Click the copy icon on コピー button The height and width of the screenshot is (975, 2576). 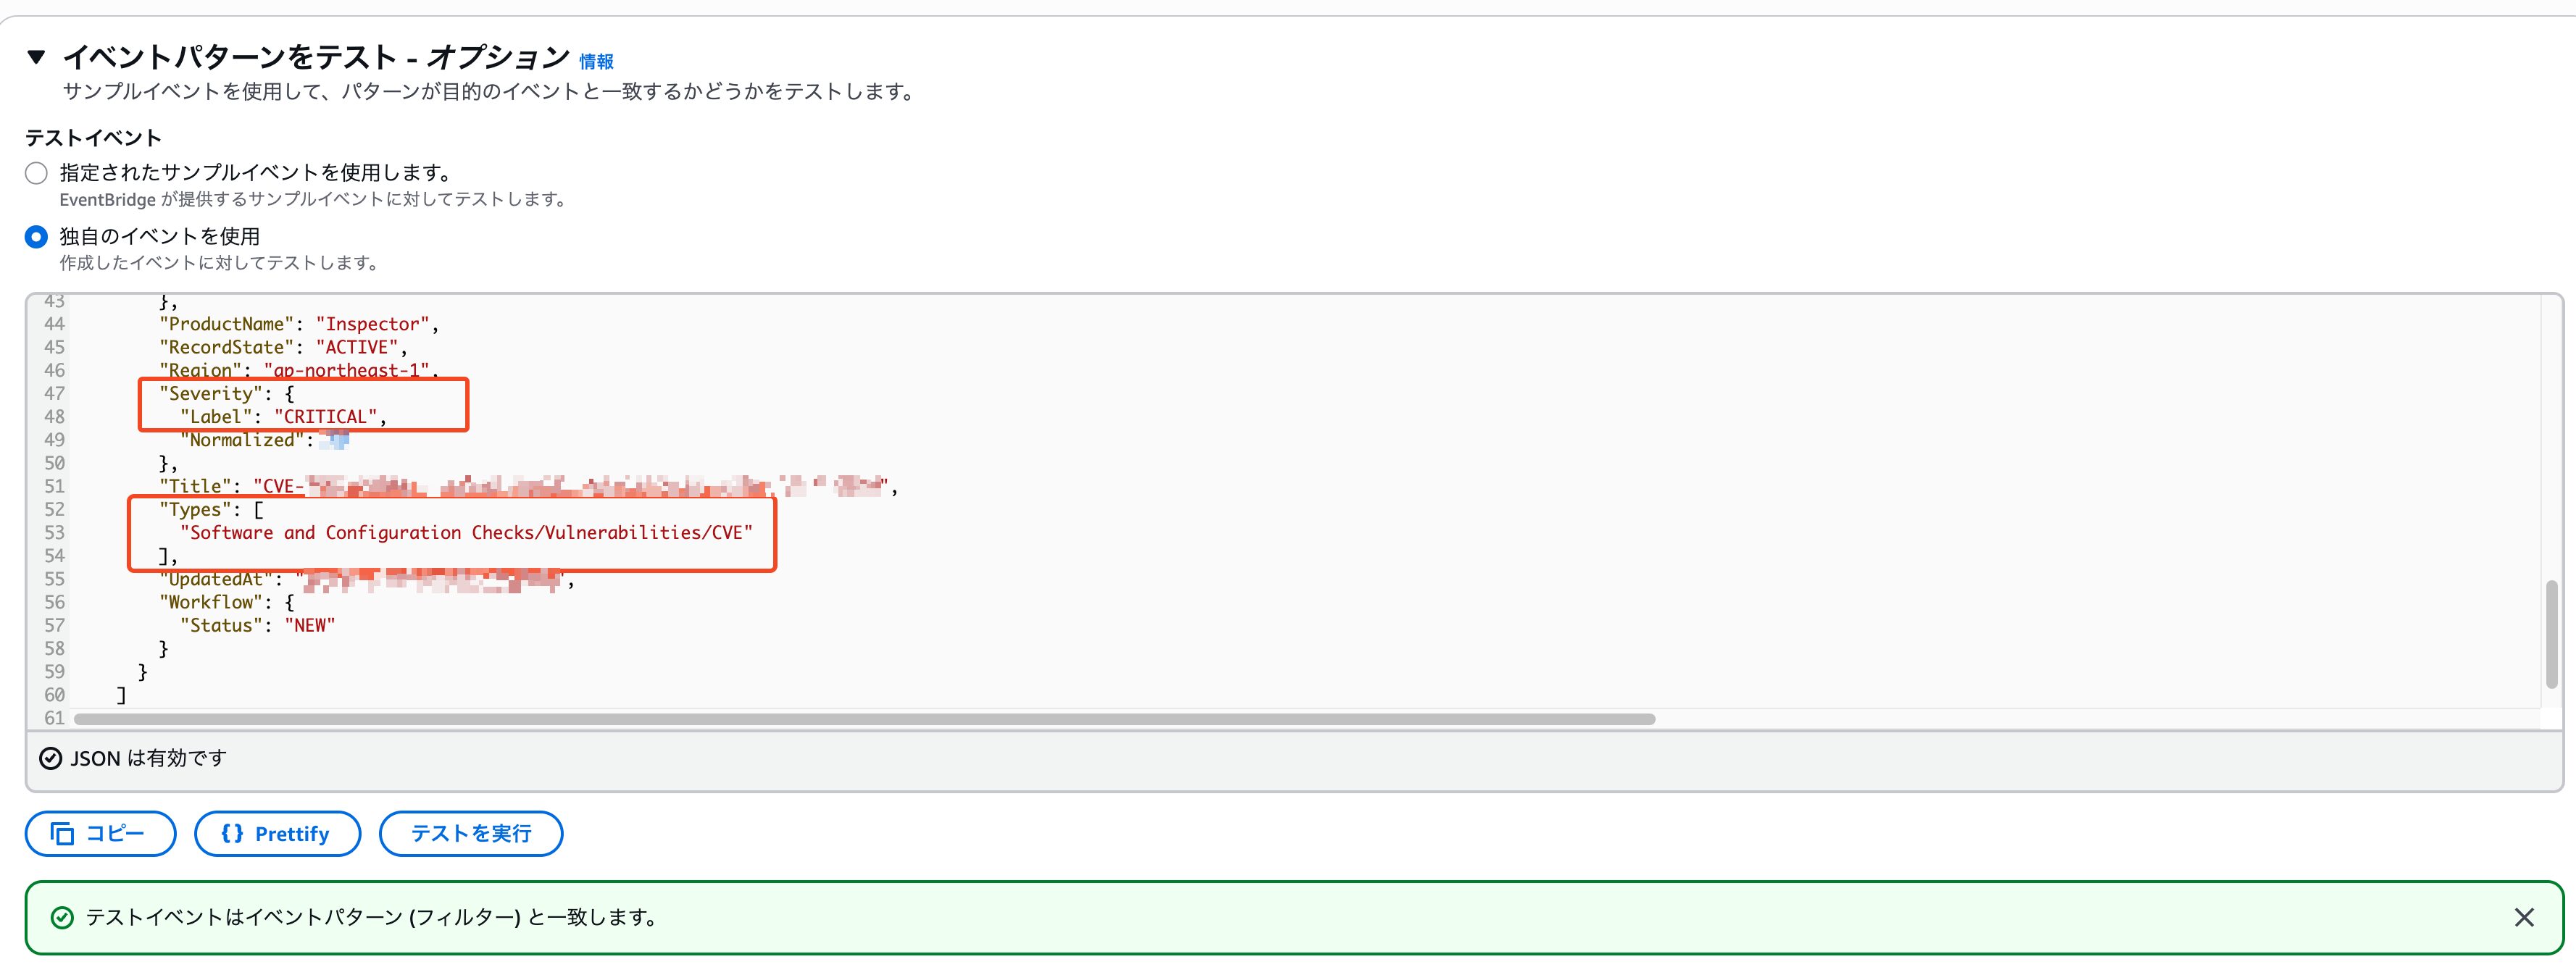tap(62, 834)
